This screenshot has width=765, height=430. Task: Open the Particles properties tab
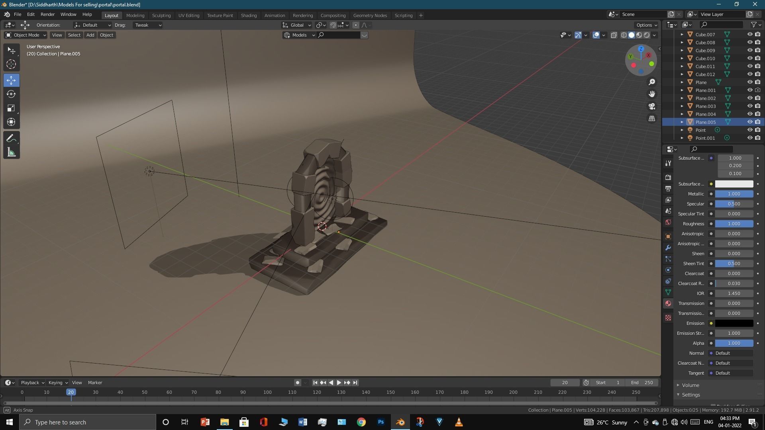coord(668,259)
